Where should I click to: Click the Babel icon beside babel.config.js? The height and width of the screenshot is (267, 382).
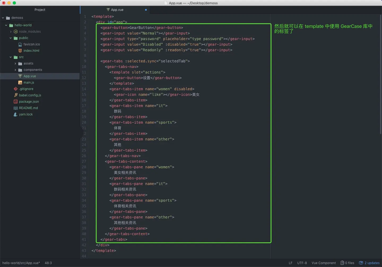click(16, 95)
